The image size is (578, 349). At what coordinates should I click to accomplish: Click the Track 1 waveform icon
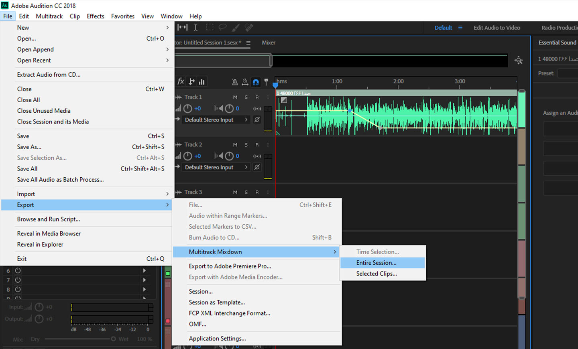pyautogui.click(x=179, y=97)
